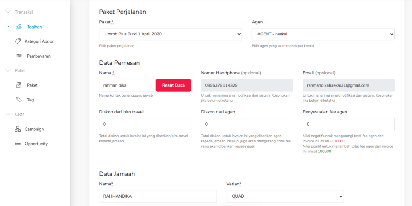Click the Data Jamaah Nama field RAHMANDIKA

click(158, 196)
